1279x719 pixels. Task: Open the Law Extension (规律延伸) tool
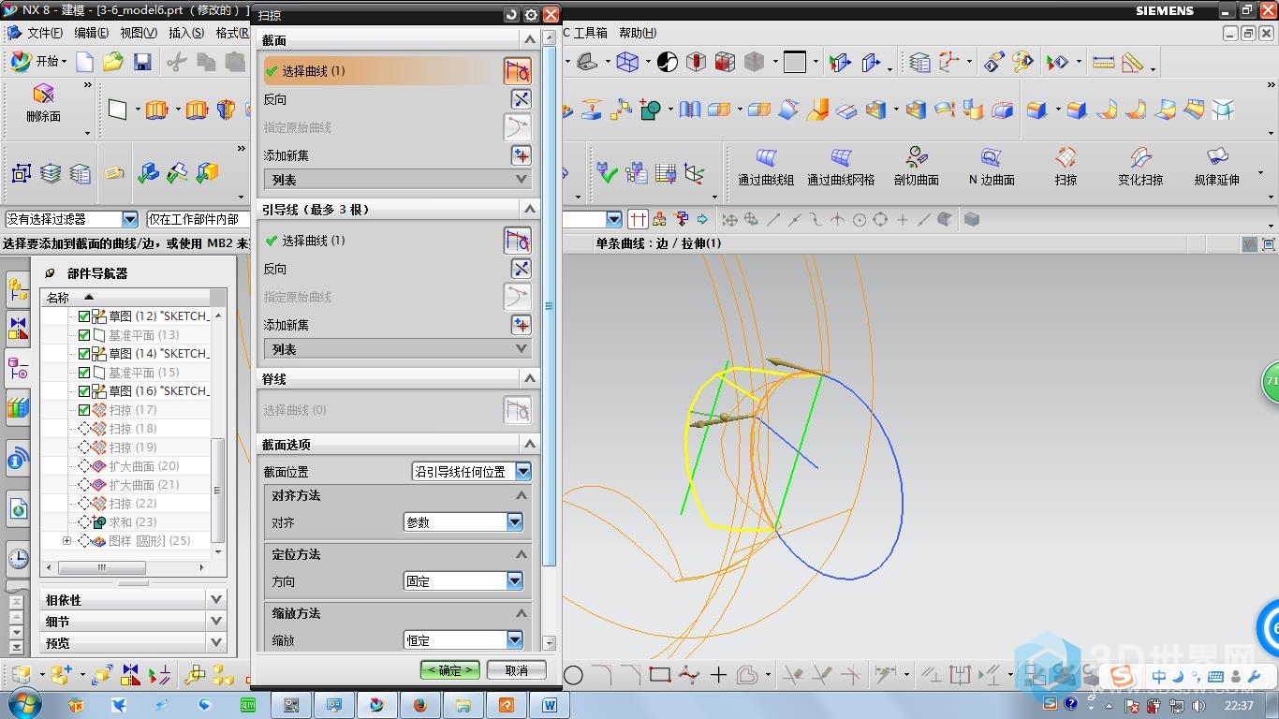(x=1216, y=169)
